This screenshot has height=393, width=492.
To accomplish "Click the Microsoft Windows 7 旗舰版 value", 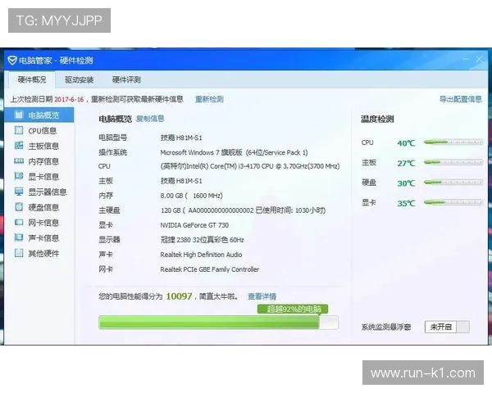I will (x=234, y=152).
